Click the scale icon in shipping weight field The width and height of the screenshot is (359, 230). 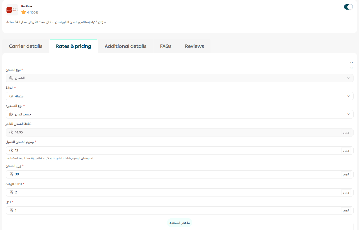(11, 175)
